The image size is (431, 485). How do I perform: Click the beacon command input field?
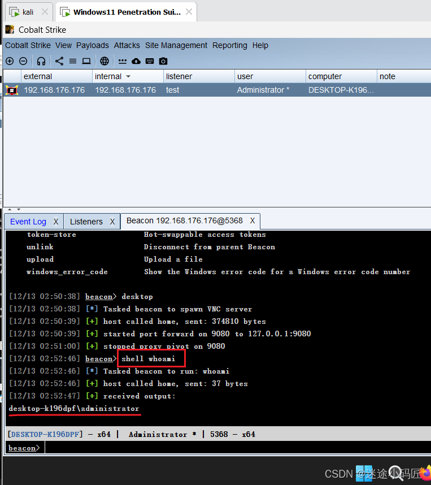(x=237, y=448)
